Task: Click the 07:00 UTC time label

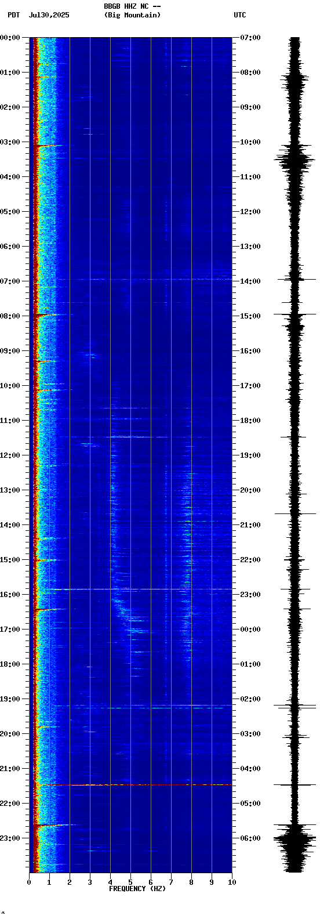Action: pyautogui.click(x=250, y=38)
